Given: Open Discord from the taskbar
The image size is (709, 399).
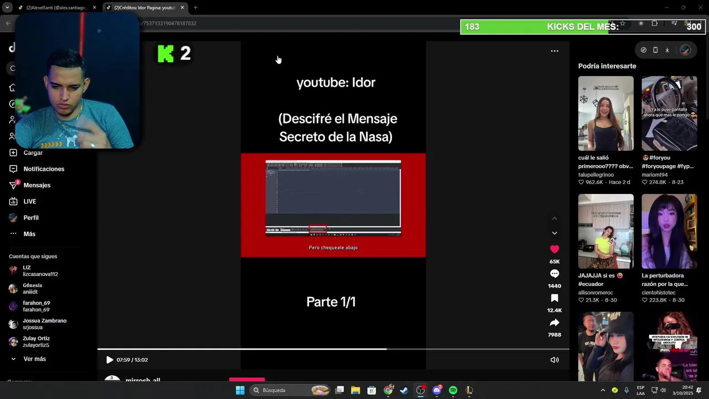Looking at the screenshot, I should click(437, 390).
